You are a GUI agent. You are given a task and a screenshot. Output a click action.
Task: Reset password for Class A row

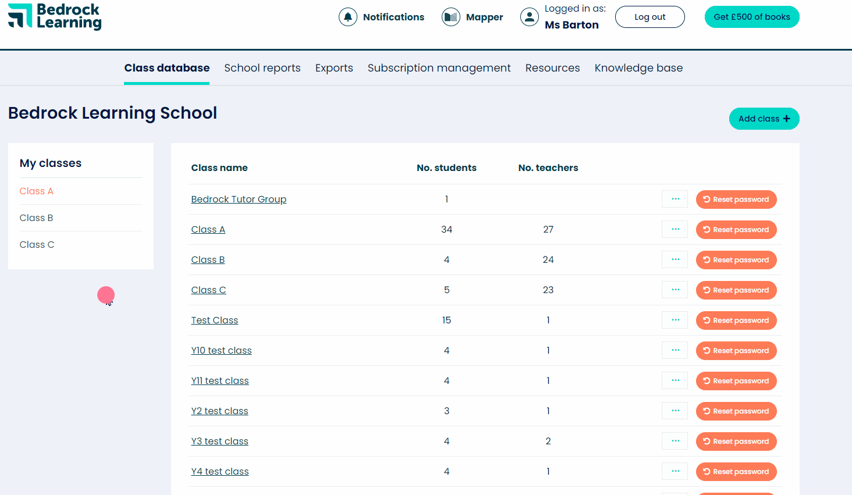pos(736,230)
